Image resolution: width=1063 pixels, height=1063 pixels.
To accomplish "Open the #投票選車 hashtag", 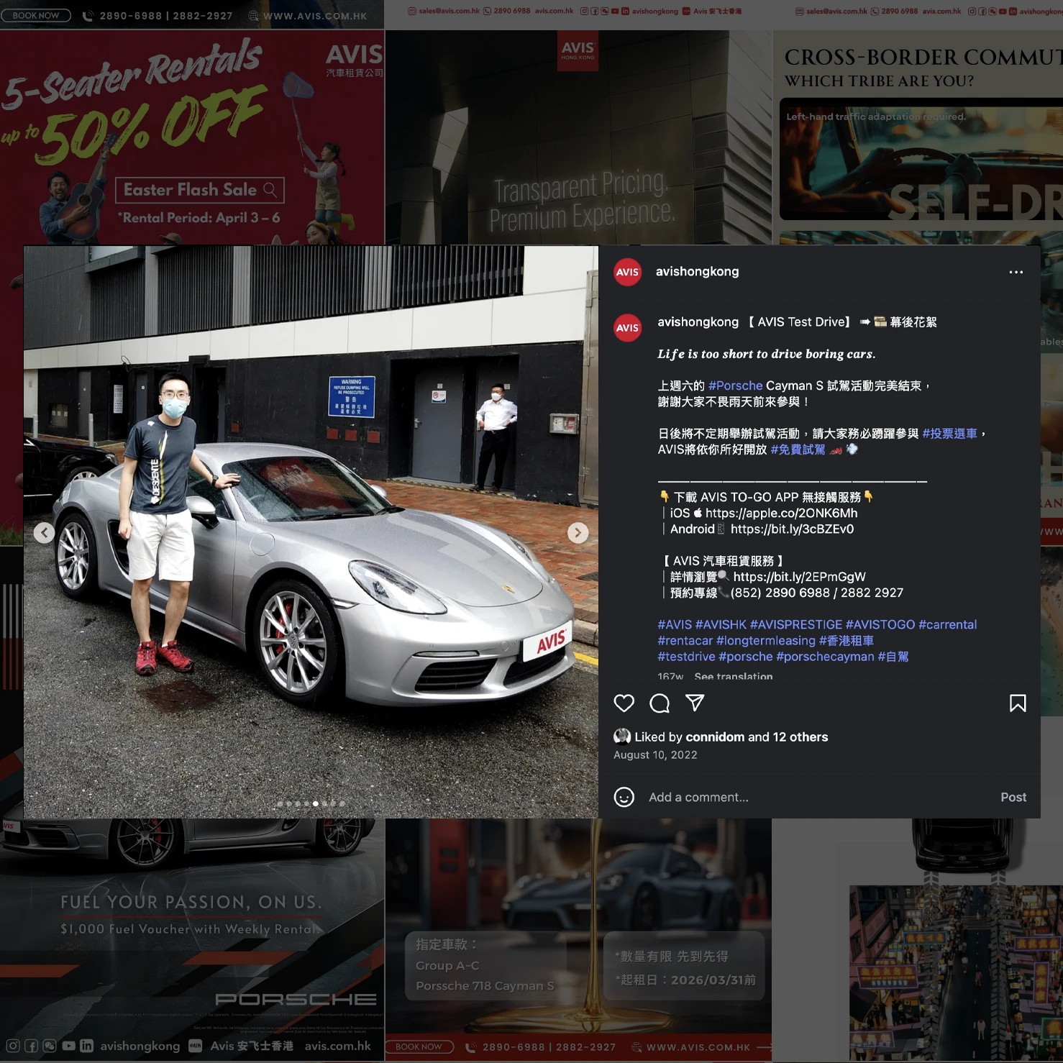I will pos(949,434).
